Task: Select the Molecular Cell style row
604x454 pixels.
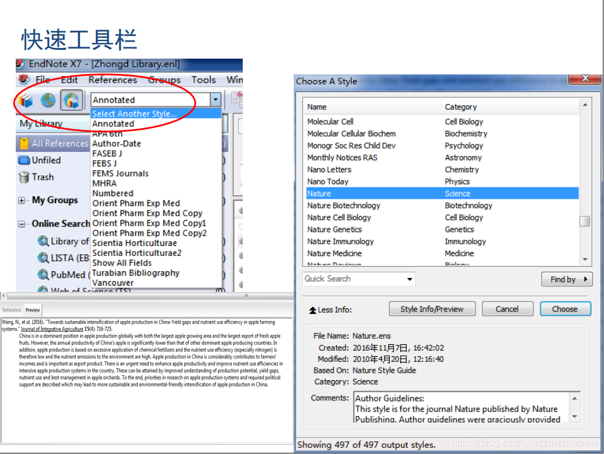Action: coord(442,122)
